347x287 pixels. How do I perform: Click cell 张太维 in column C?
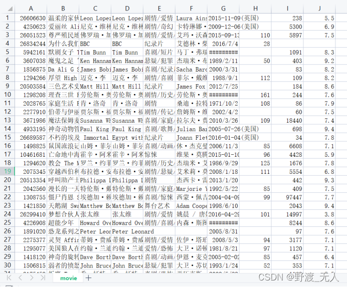95,214
